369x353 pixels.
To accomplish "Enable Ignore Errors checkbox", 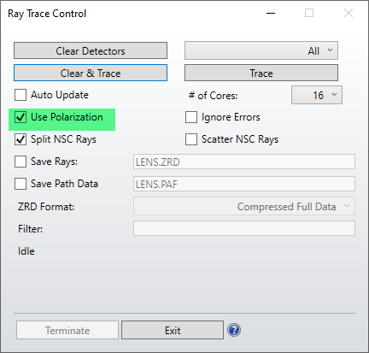I will (191, 117).
